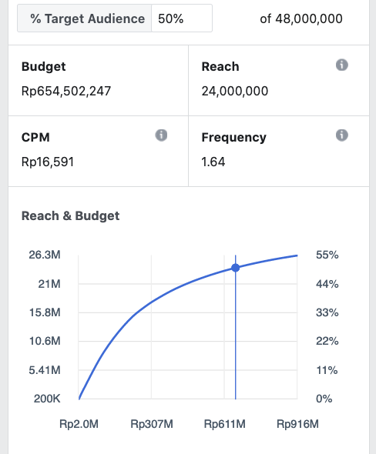The width and height of the screenshot is (376, 454).
Task: Click the Frequency info icon
Action: point(342,135)
